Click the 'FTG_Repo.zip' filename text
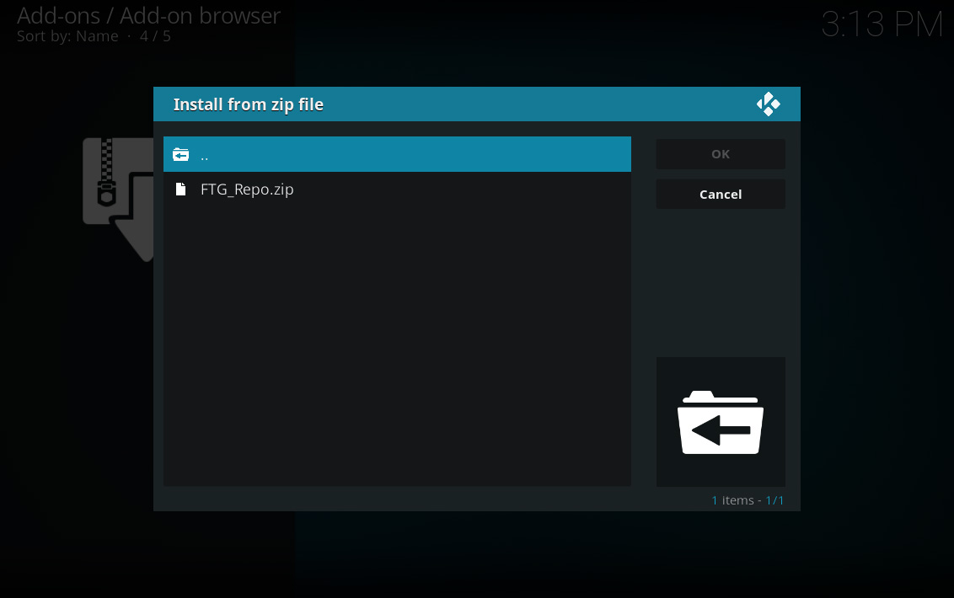Screen dimensions: 954x598 [247, 190]
